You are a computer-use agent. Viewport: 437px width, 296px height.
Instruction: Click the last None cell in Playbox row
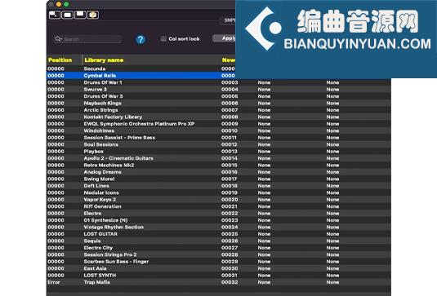pos(332,152)
